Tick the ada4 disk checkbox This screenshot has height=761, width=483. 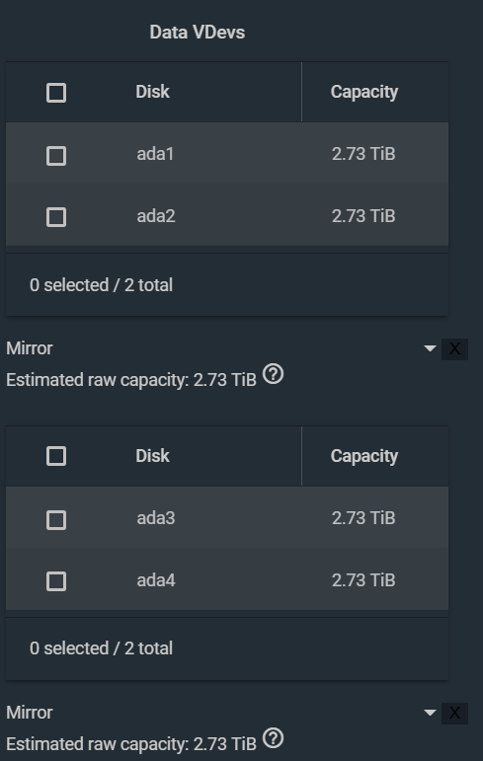point(56,581)
